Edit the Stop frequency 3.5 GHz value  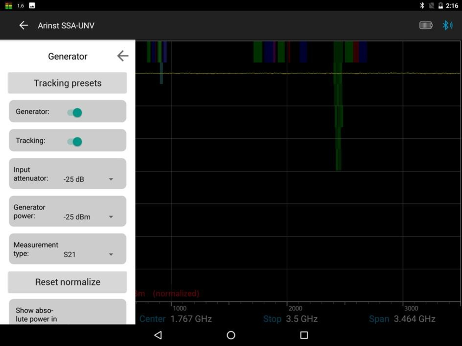(x=302, y=319)
